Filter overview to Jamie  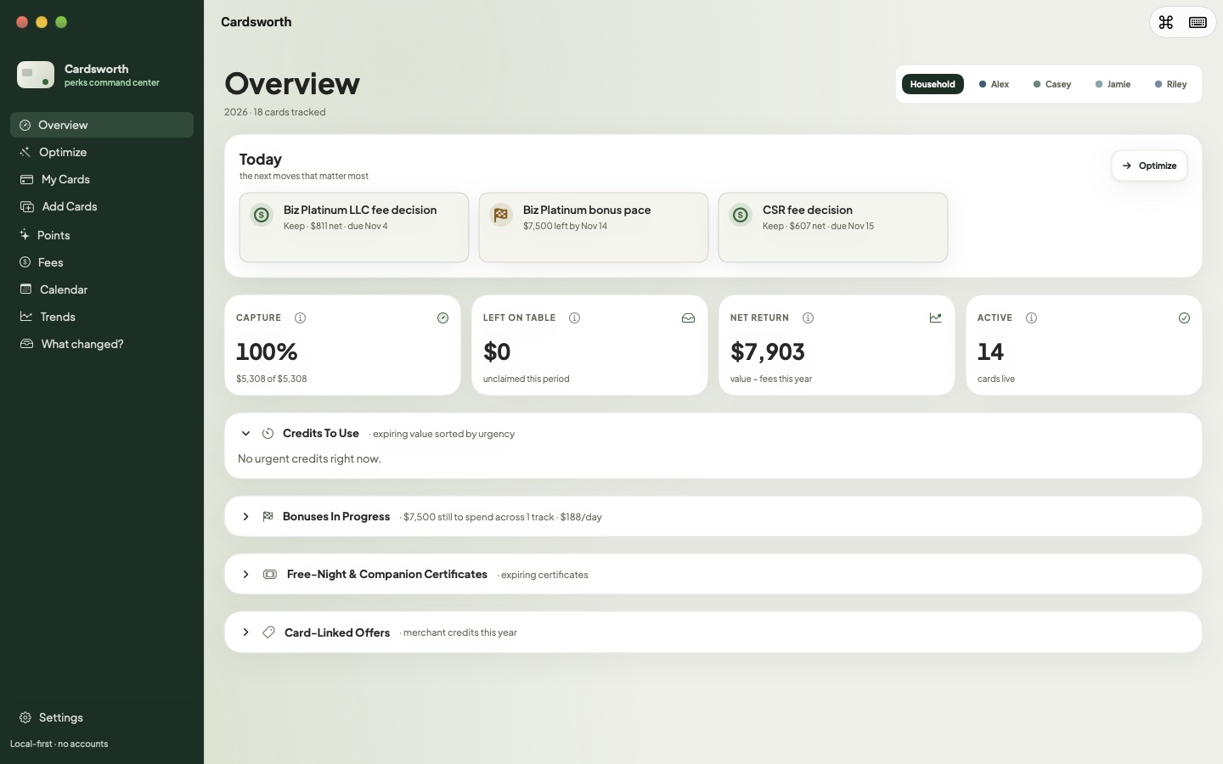coord(1113,84)
